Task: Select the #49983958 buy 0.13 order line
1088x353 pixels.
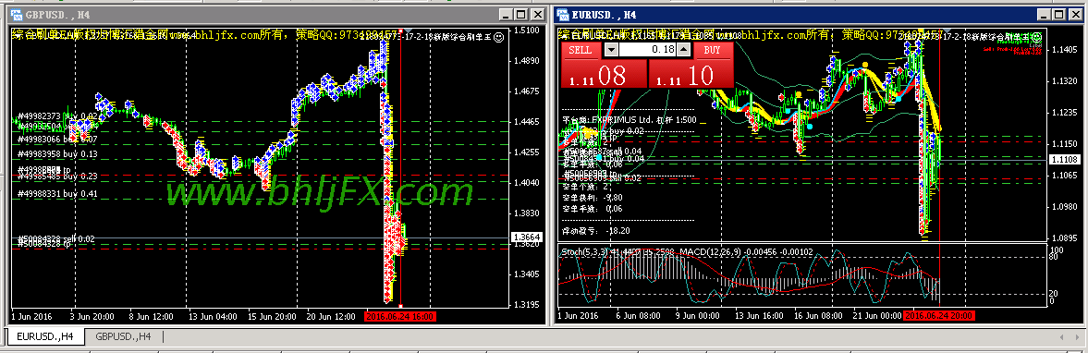Action: tap(57, 154)
